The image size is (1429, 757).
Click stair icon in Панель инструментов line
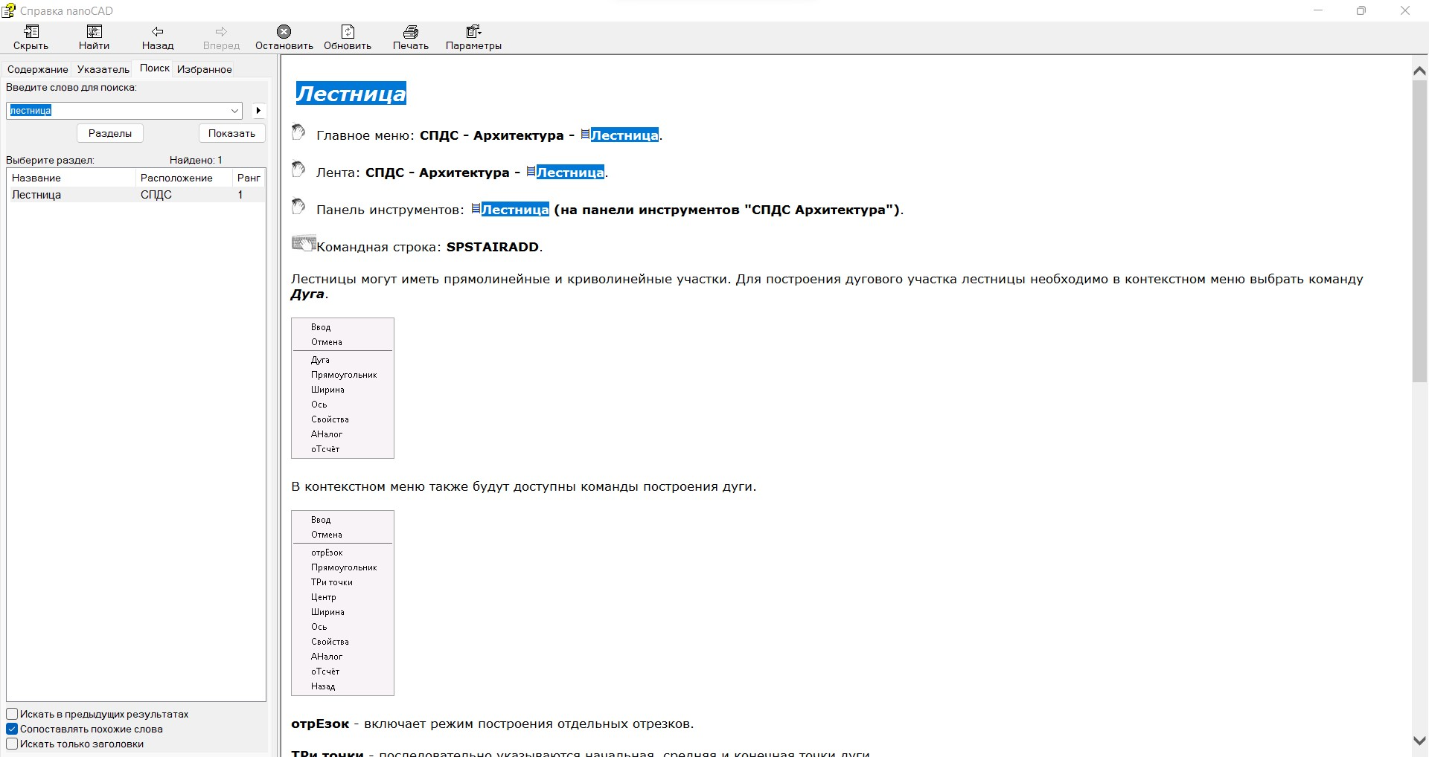[x=476, y=209]
